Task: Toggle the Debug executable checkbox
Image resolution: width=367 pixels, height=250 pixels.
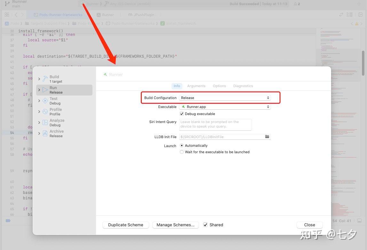Action: 181,113
